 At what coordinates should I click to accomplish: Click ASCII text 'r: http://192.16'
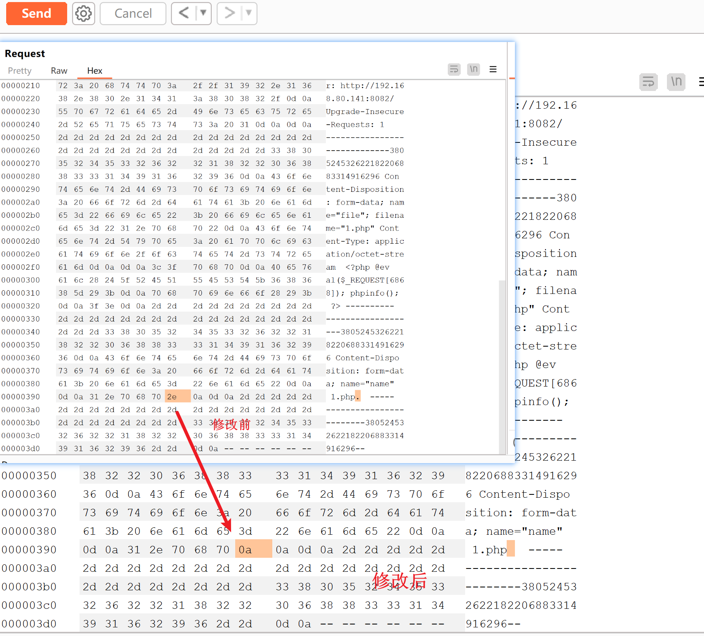[365, 86]
